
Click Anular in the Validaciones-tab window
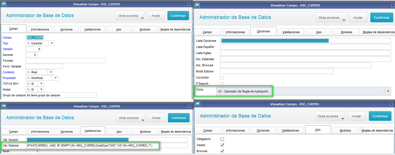click(x=156, y=118)
